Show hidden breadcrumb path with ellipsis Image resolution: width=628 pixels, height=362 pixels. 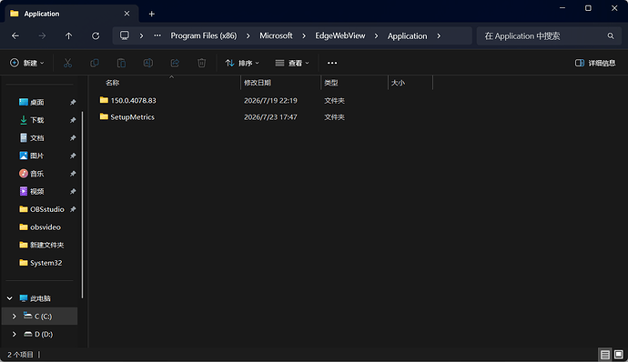157,35
